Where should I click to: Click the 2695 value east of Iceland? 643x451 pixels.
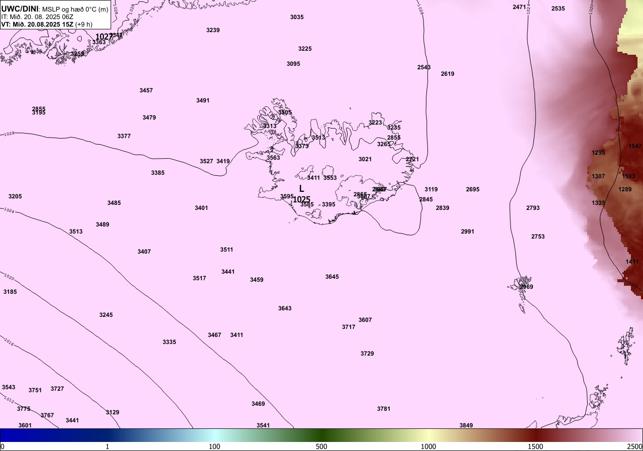473,189
